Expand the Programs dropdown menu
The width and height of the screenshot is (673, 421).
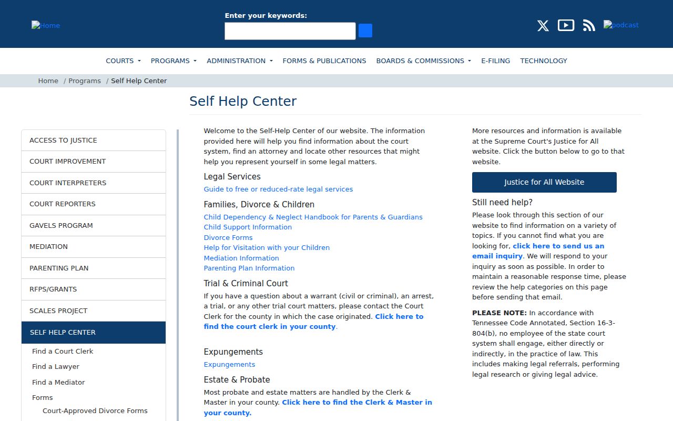pyautogui.click(x=174, y=61)
